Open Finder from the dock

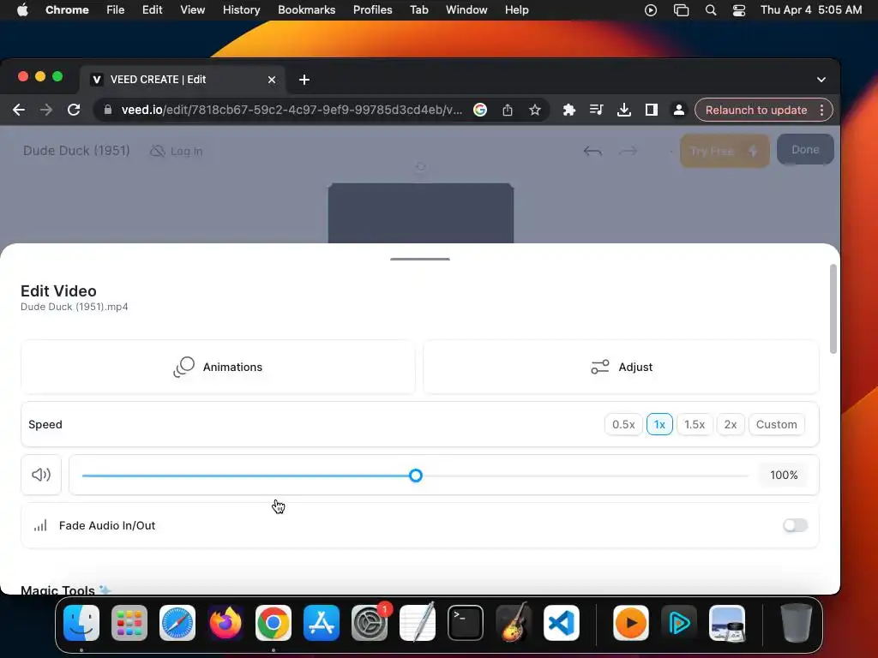click(81, 623)
